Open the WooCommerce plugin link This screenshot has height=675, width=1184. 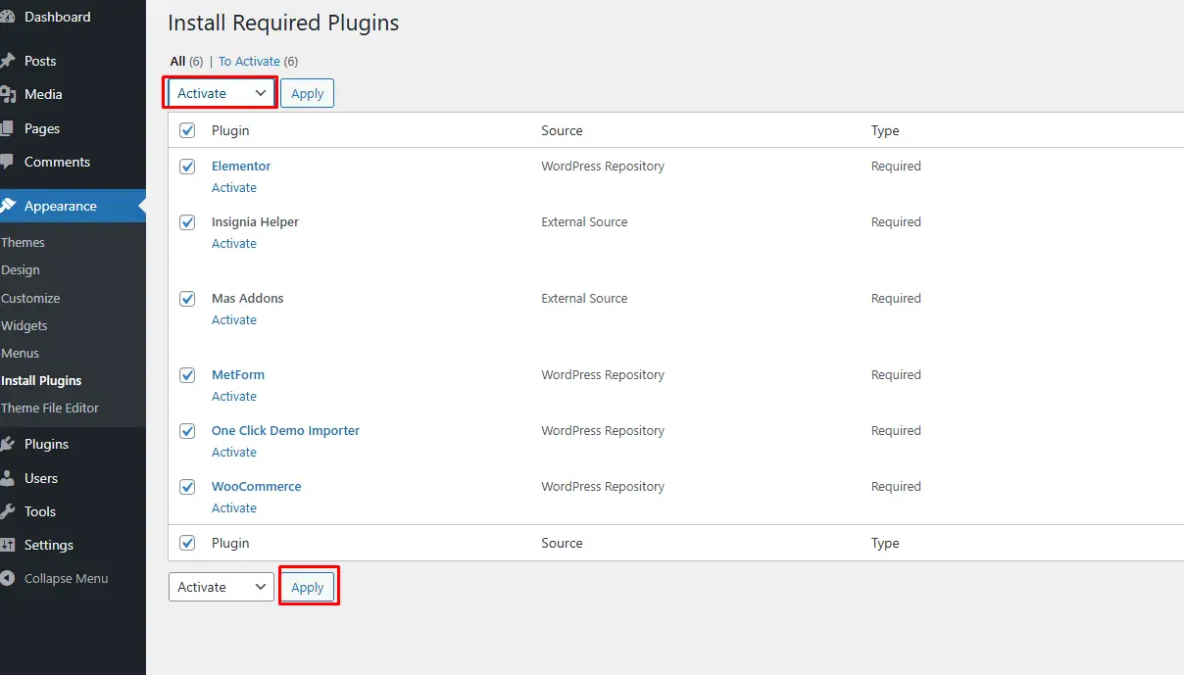(x=257, y=486)
